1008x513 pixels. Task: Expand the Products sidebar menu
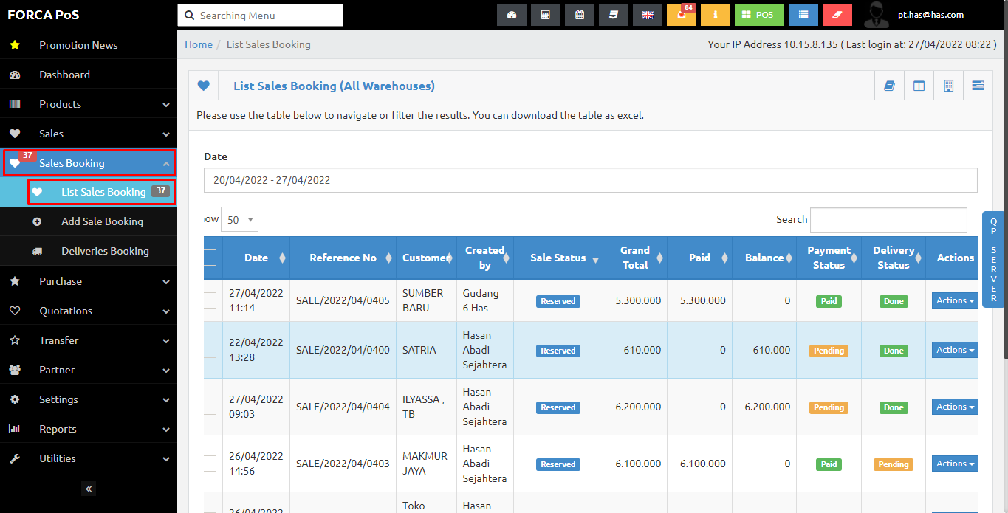(89, 104)
